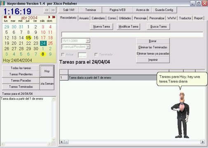The height and width of the screenshot is (148, 208).
Task: Click the speech bubble 'Tareas para Hoy'
Action: coord(182,79)
